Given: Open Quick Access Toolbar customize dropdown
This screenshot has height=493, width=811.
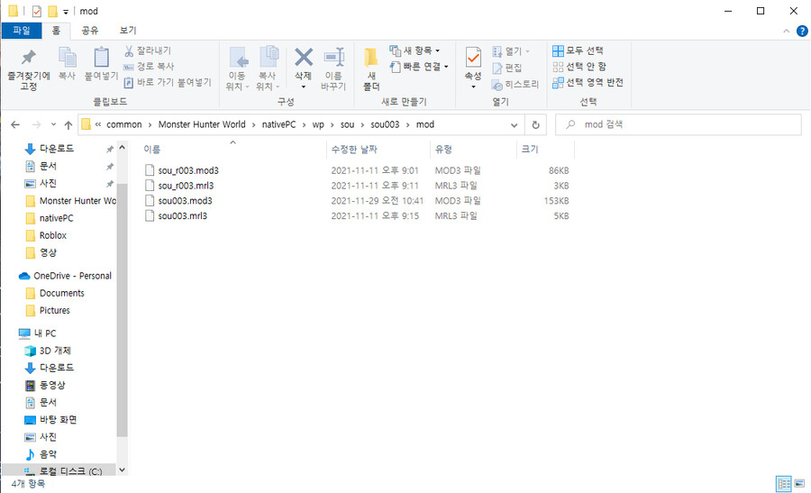Looking at the screenshot, I should 66,12.
